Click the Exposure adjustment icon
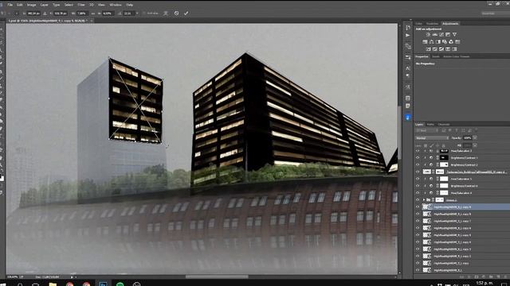Image resolution: width=510 pixels, height=286 pixels. tap(448, 34)
